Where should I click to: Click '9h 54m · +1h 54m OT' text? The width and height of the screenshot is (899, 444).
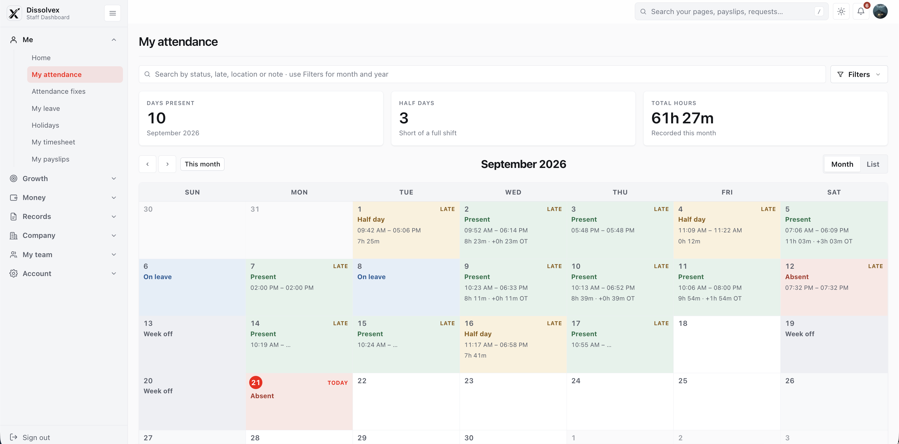(x=710, y=298)
